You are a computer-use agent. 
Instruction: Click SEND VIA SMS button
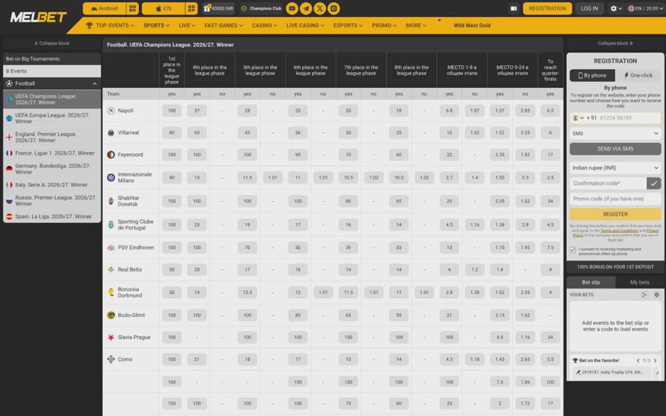(615, 149)
